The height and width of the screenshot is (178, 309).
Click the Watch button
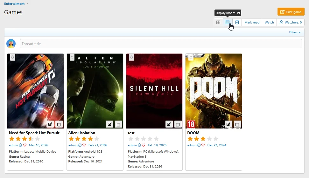pos(269,23)
